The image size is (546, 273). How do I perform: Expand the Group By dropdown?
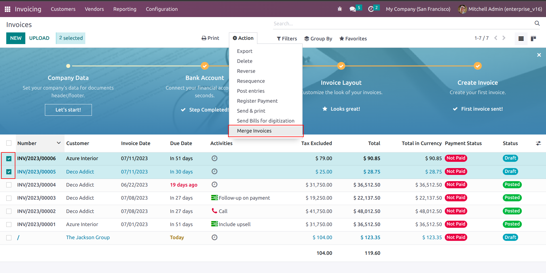click(318, 38)
